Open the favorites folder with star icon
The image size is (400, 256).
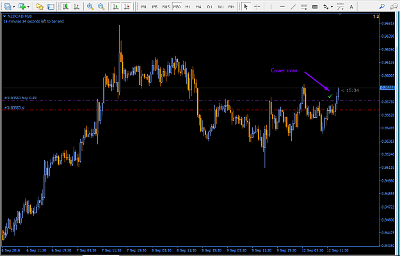click(40, 6)
